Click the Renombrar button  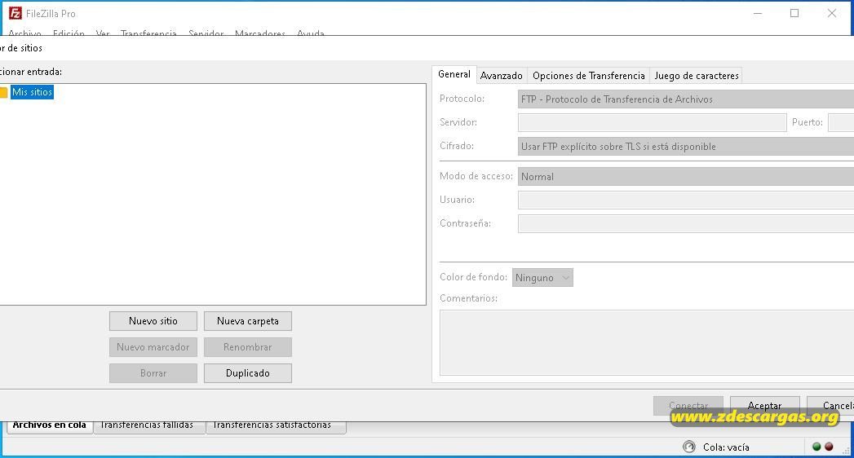tap(248, 347)
